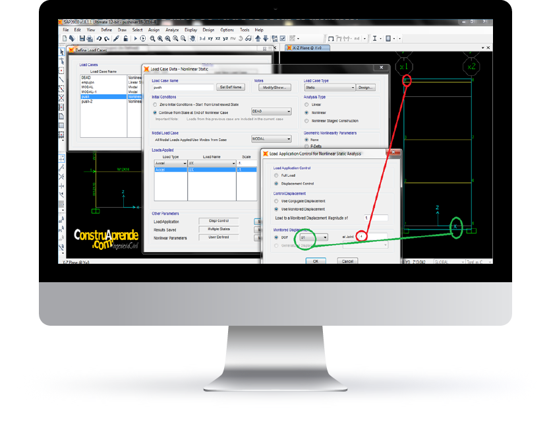Click the Monitored Displacement Magnitude field
This screenshot has width=551, height=422.
click(x=376, y=218)
